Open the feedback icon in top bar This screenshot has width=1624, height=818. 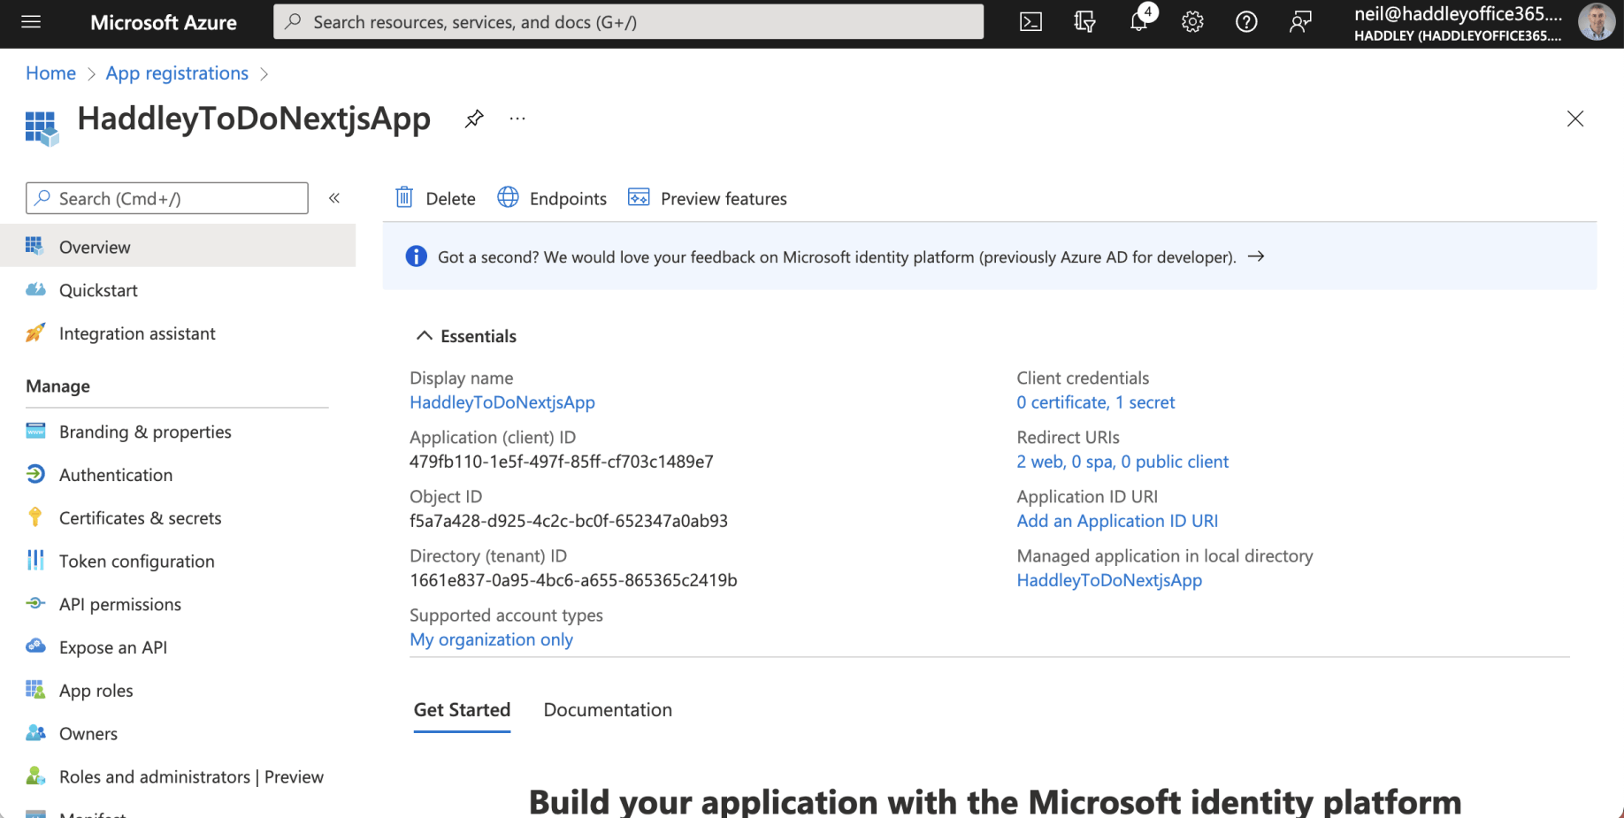[x=1300, y=22]
